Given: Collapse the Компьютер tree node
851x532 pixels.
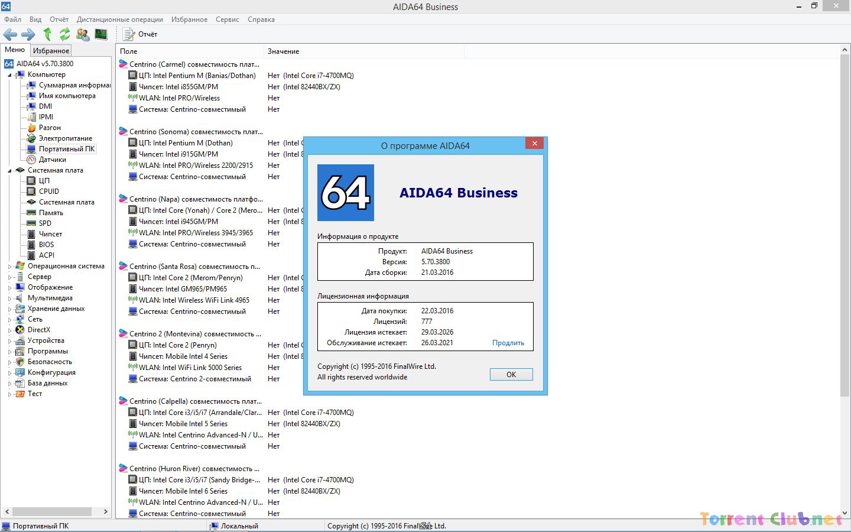Looking at the screenshot, I should point(9,75).
